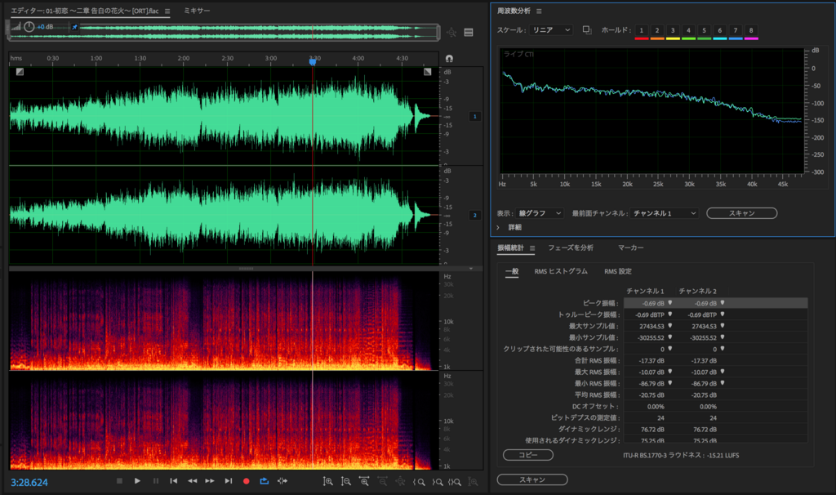
Task: Adjust the HUD amplitude gain knob
Action: [29, 27]
